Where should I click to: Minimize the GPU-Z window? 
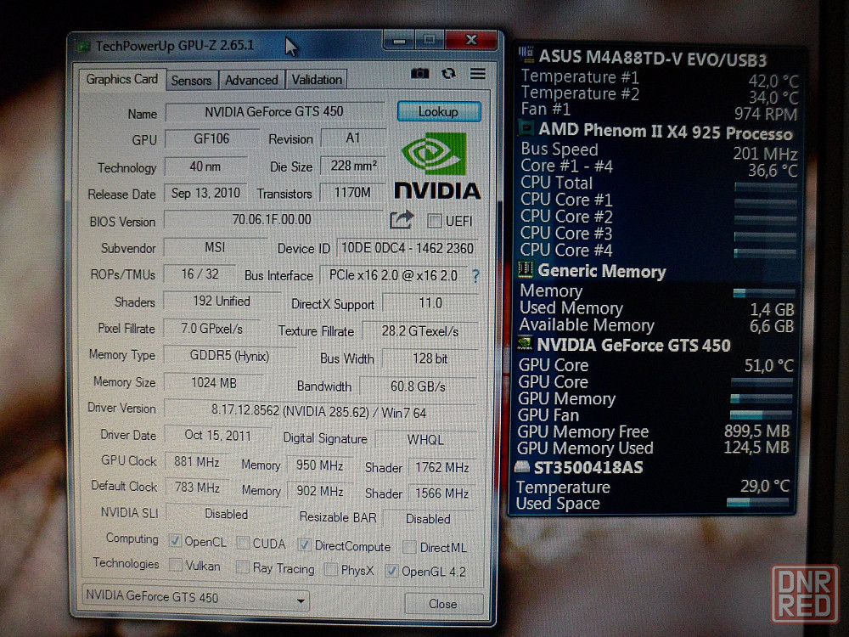400,40
